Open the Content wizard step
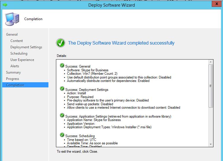The image size is (223, 161). click(16, 41)
